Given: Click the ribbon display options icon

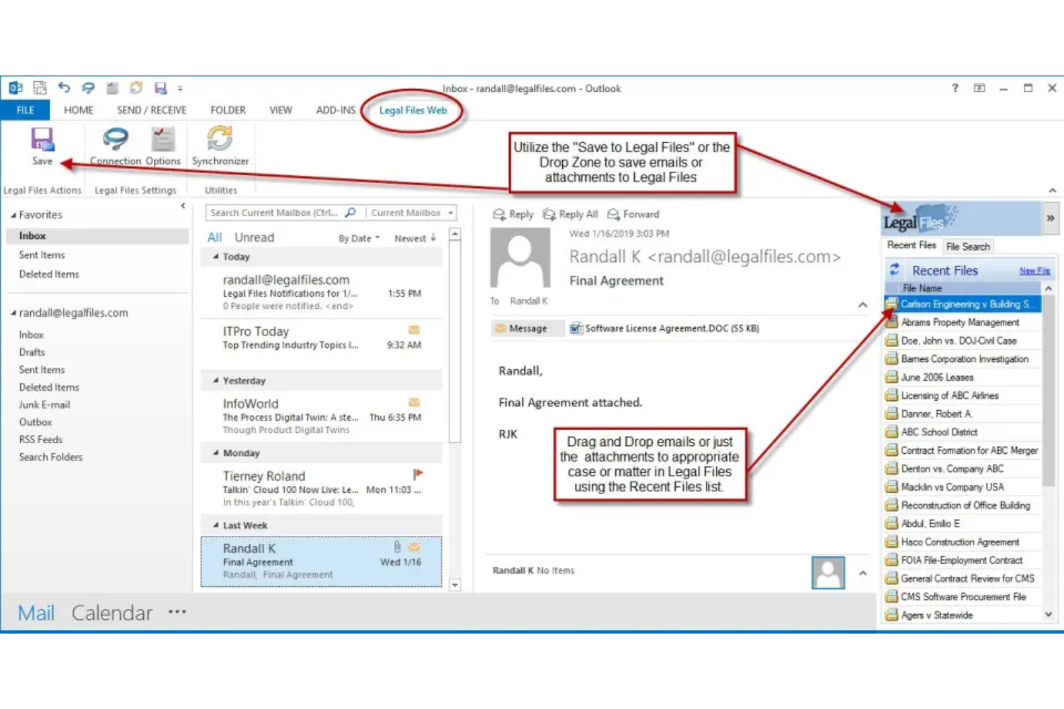Looking at the screenshot, I should (979, 88).
